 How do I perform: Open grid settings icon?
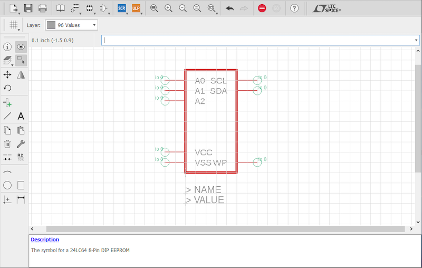[x=13, y=25]
